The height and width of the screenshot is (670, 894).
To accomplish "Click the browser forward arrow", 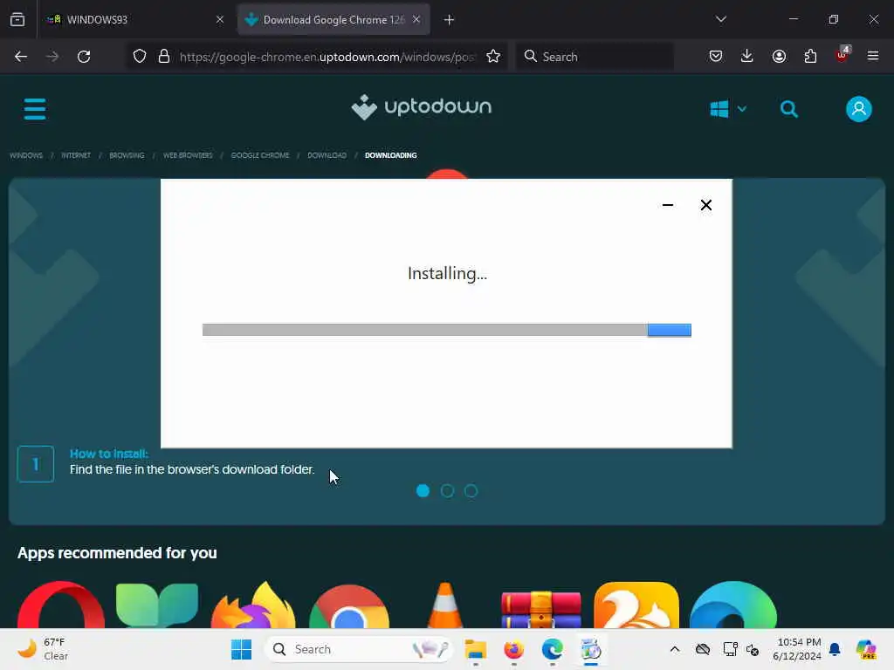I will click(52, 57).
